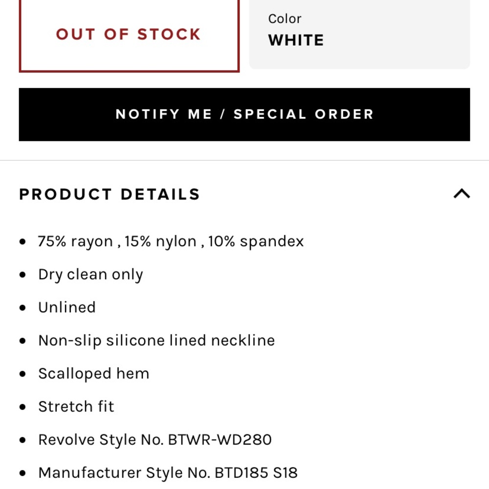
Task: Click the Scalloped hem detail
Action: [x=93, y=374]
